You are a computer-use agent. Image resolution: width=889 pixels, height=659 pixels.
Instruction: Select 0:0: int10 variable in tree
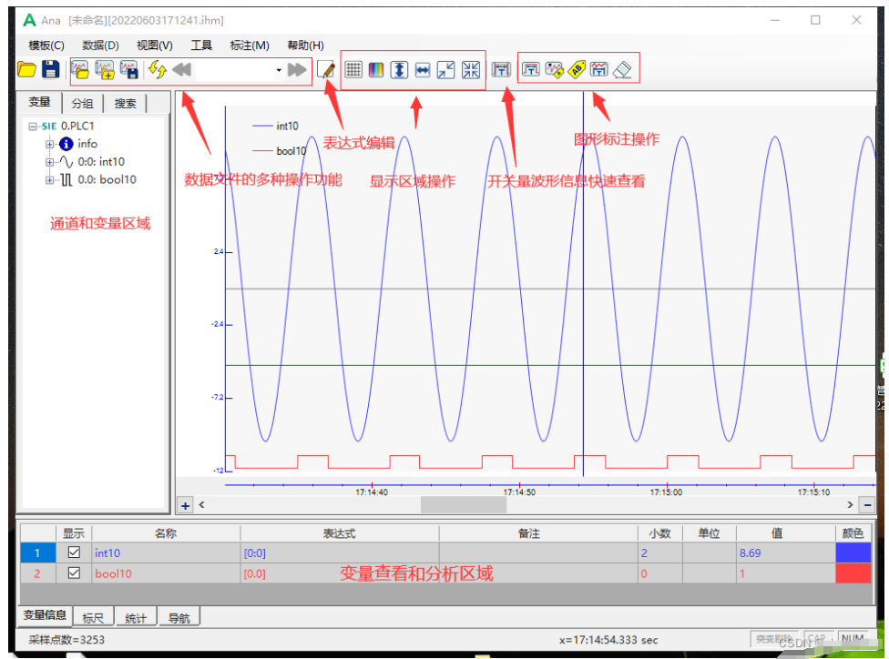101,162
